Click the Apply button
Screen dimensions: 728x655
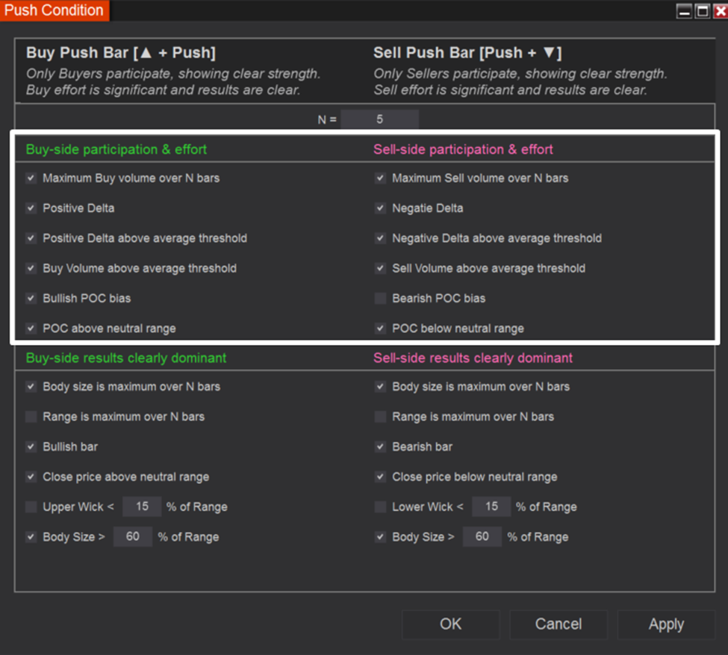pos(666,624)
